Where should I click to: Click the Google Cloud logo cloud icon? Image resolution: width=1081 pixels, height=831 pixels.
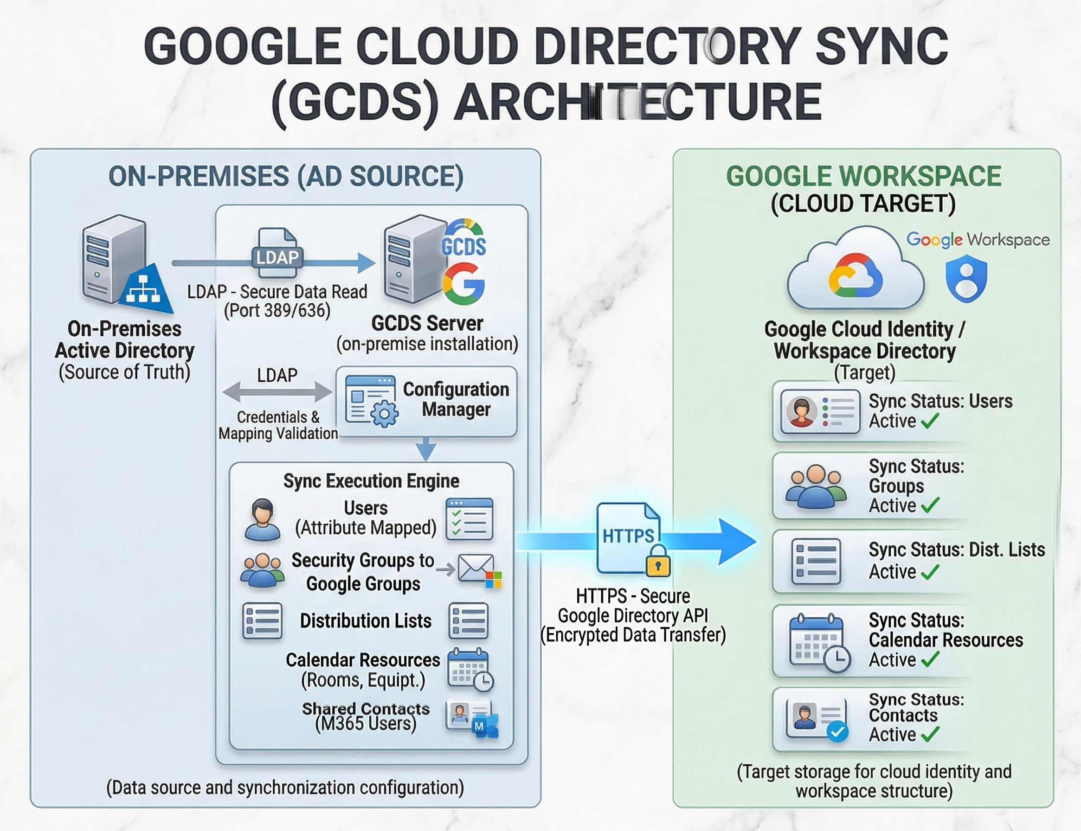point(856,268)
